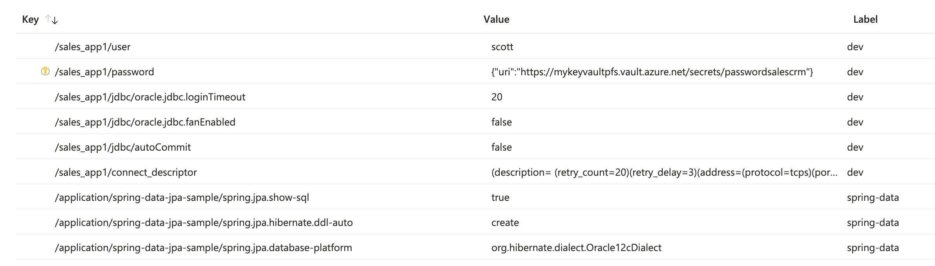
Task: Sort the table by the Key column header
Action: (x=30, y=19)
